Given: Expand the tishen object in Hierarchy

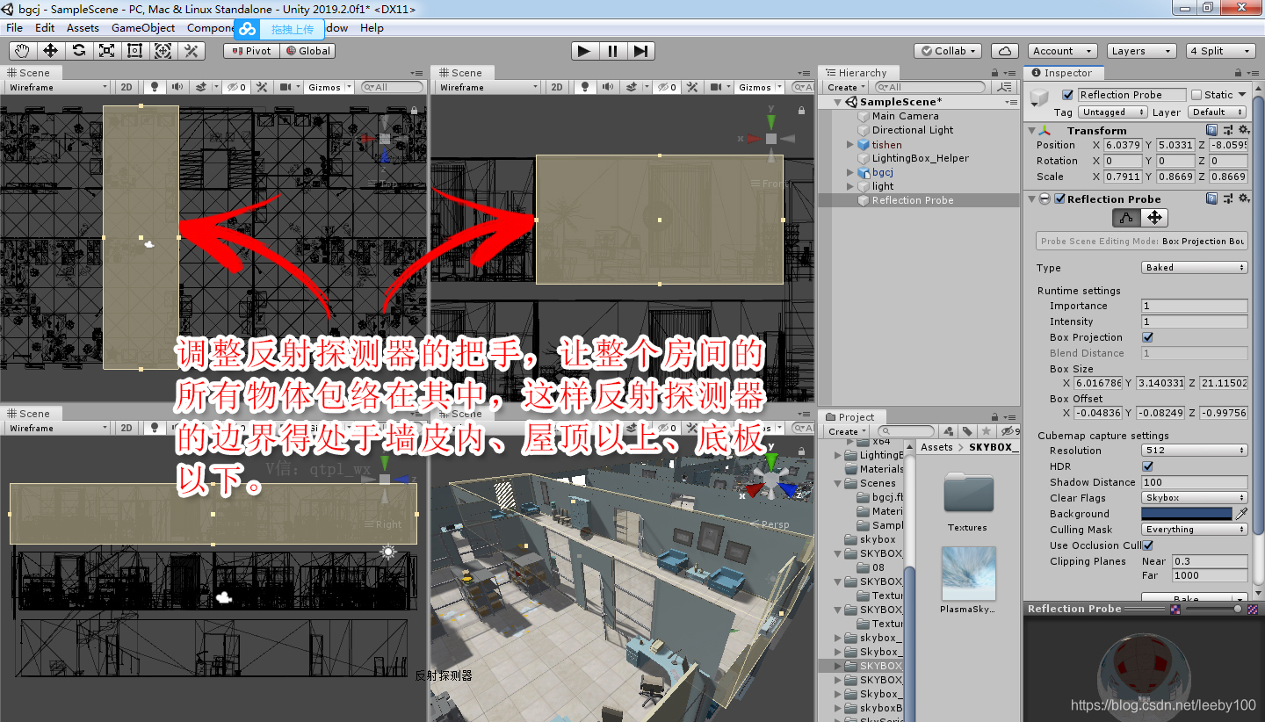Looking at the screenshot, I should (850, 144).
